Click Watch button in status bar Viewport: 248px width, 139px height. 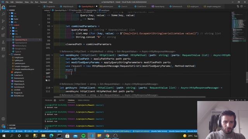point(36,131)
